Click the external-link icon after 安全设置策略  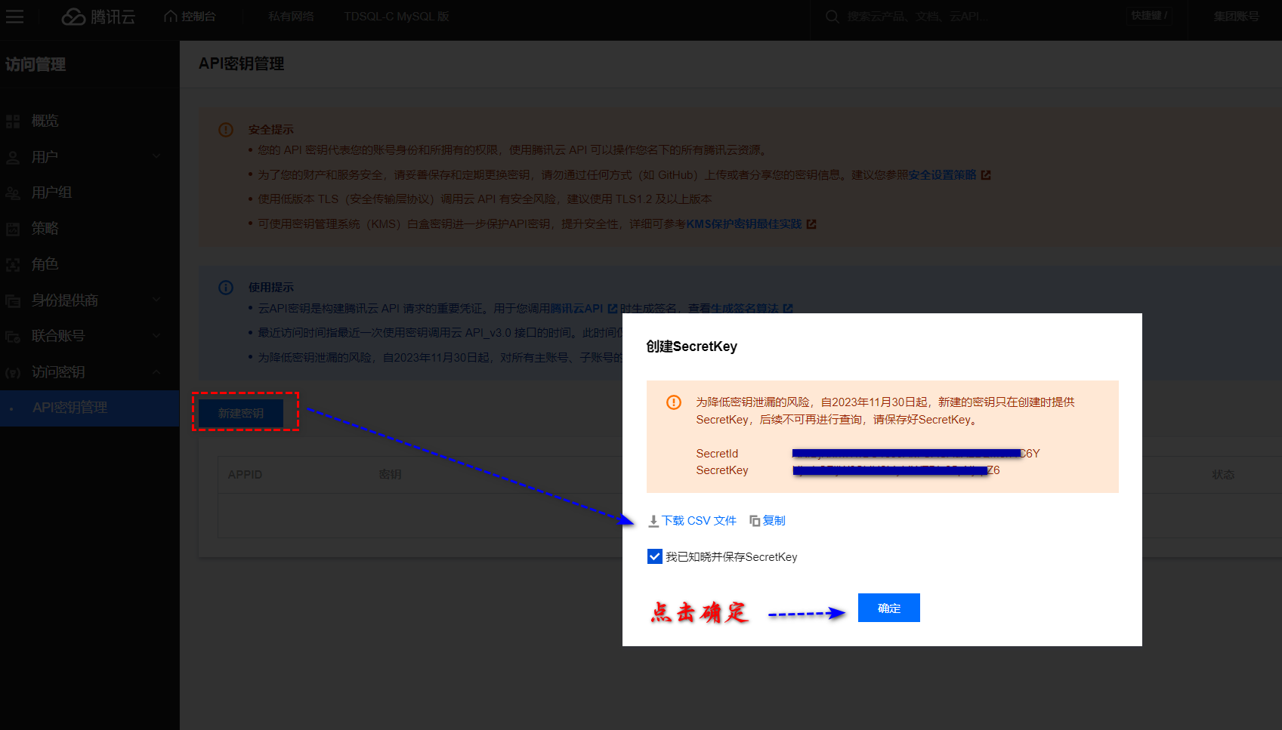985,175
